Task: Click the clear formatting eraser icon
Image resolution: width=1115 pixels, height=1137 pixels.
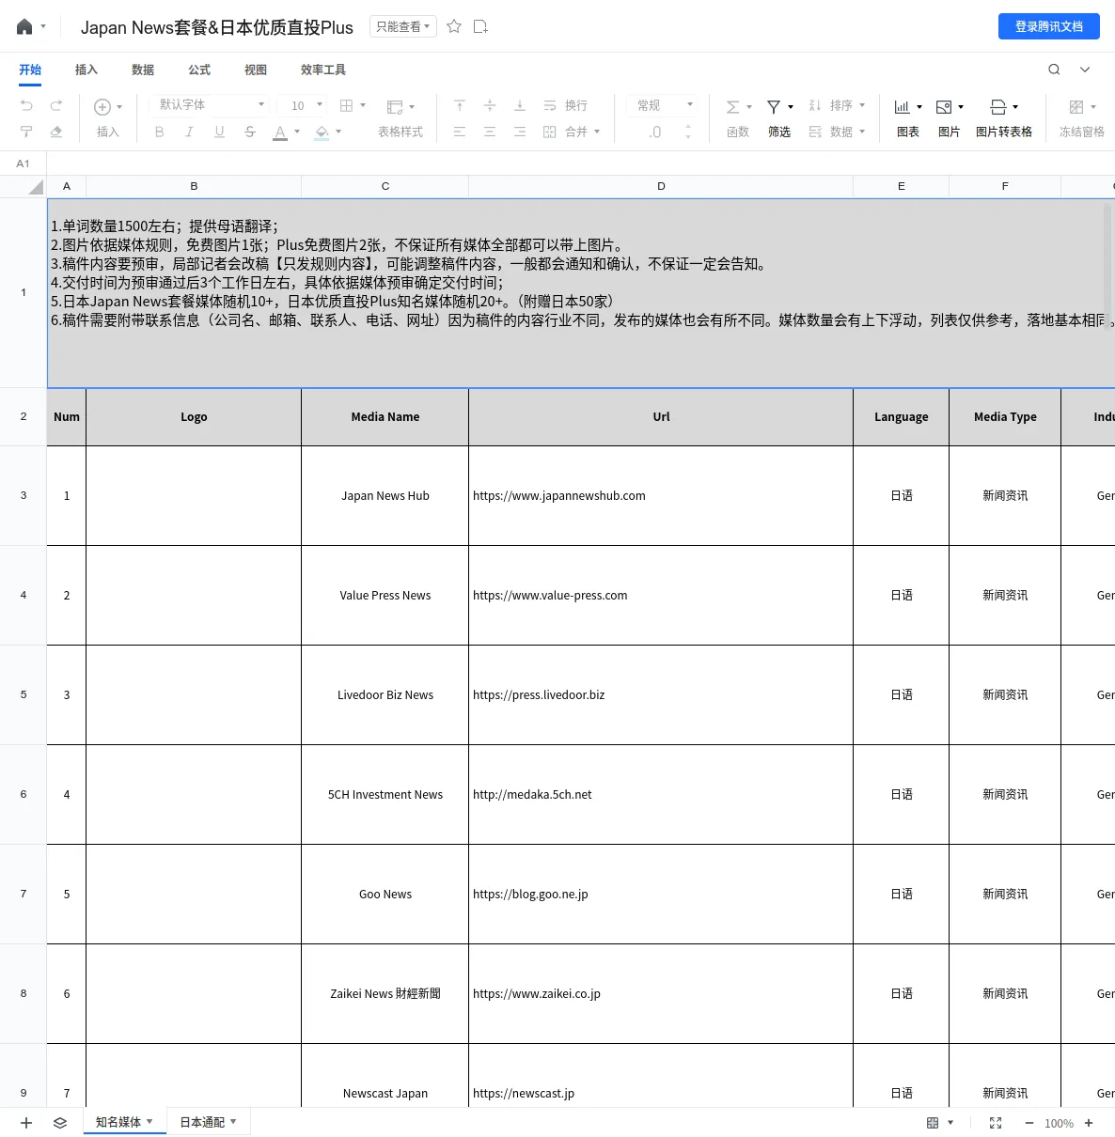Action: coord(56,132)
